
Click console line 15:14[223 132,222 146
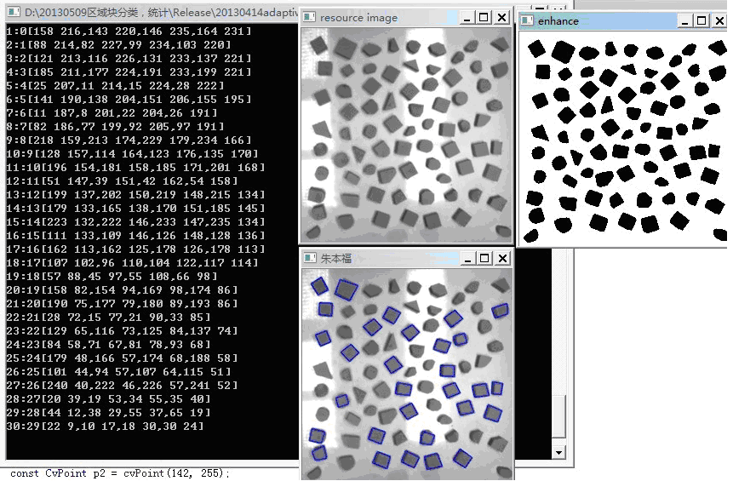pyautogui.click(x=135, y=221)
